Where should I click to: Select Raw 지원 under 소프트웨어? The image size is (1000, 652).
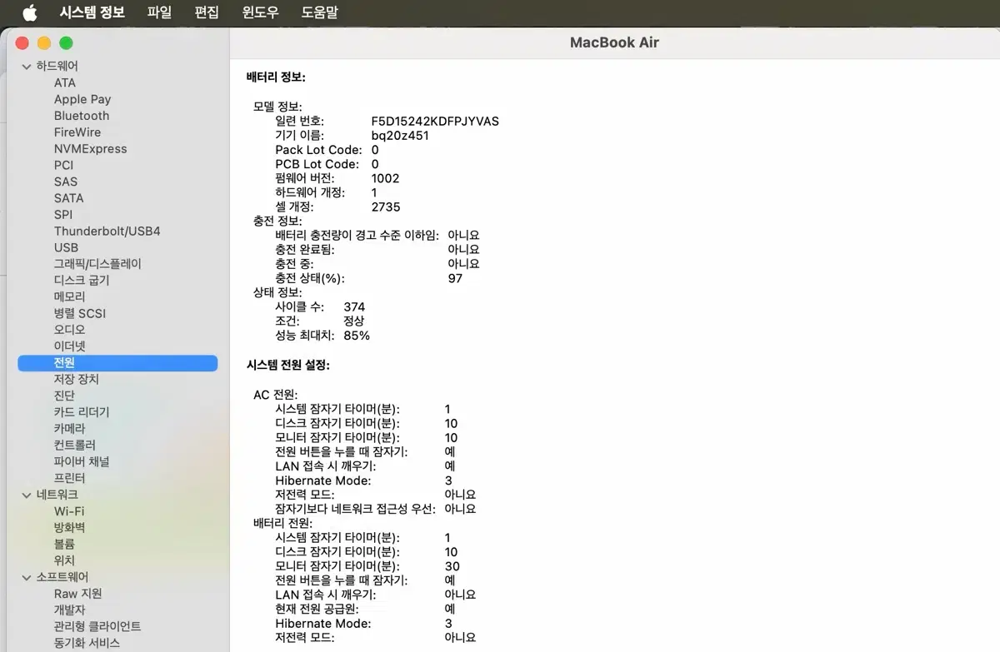point(78,594)
